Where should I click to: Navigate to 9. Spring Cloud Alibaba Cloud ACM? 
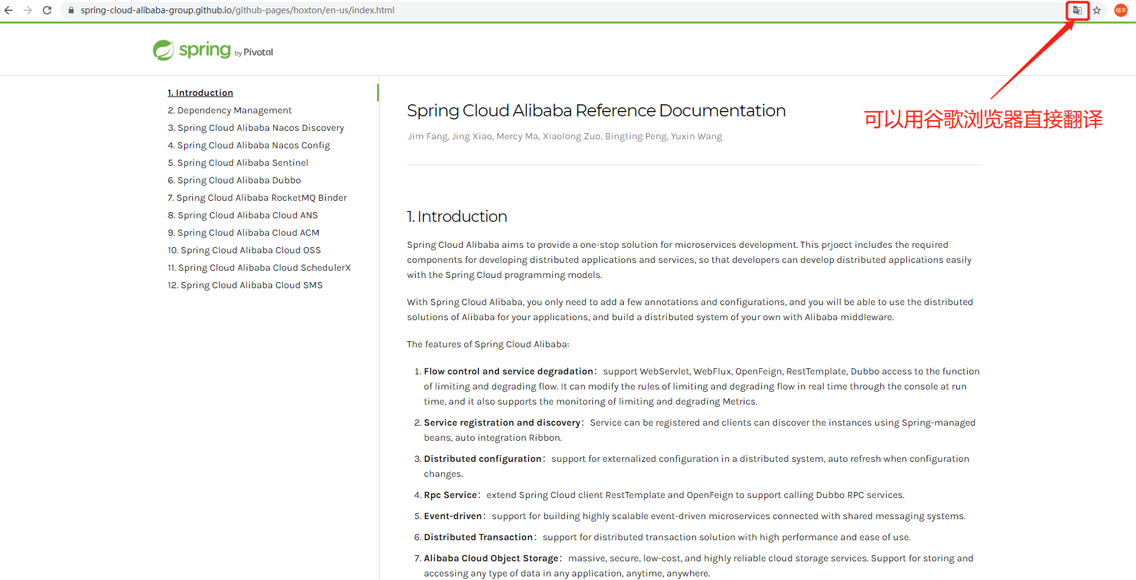tap(243, 233)
